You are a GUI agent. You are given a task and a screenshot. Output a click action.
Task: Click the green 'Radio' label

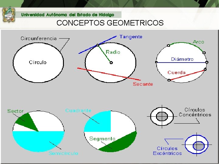point(113,52)
